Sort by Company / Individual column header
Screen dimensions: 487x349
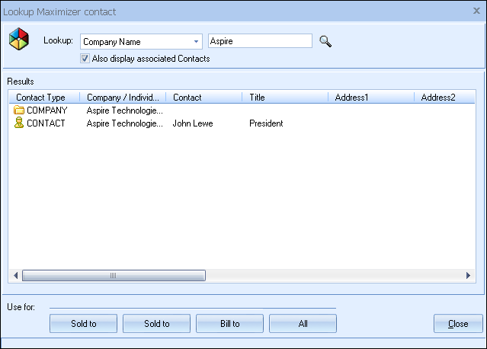[x=122, y=98]
